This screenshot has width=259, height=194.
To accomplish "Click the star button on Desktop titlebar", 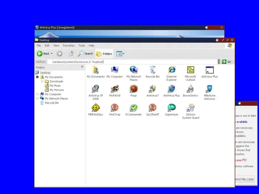I will point(217,40).
